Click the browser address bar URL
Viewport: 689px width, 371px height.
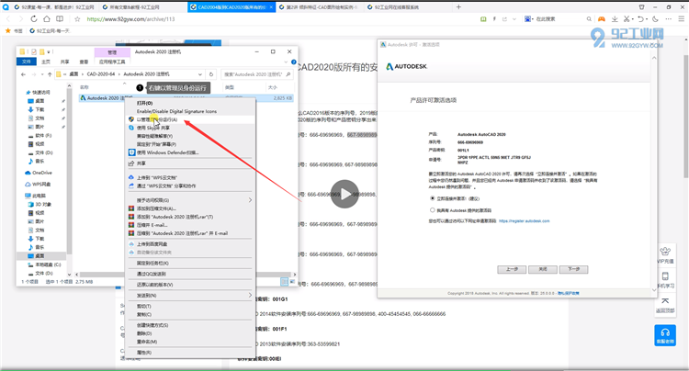(131, 19)
